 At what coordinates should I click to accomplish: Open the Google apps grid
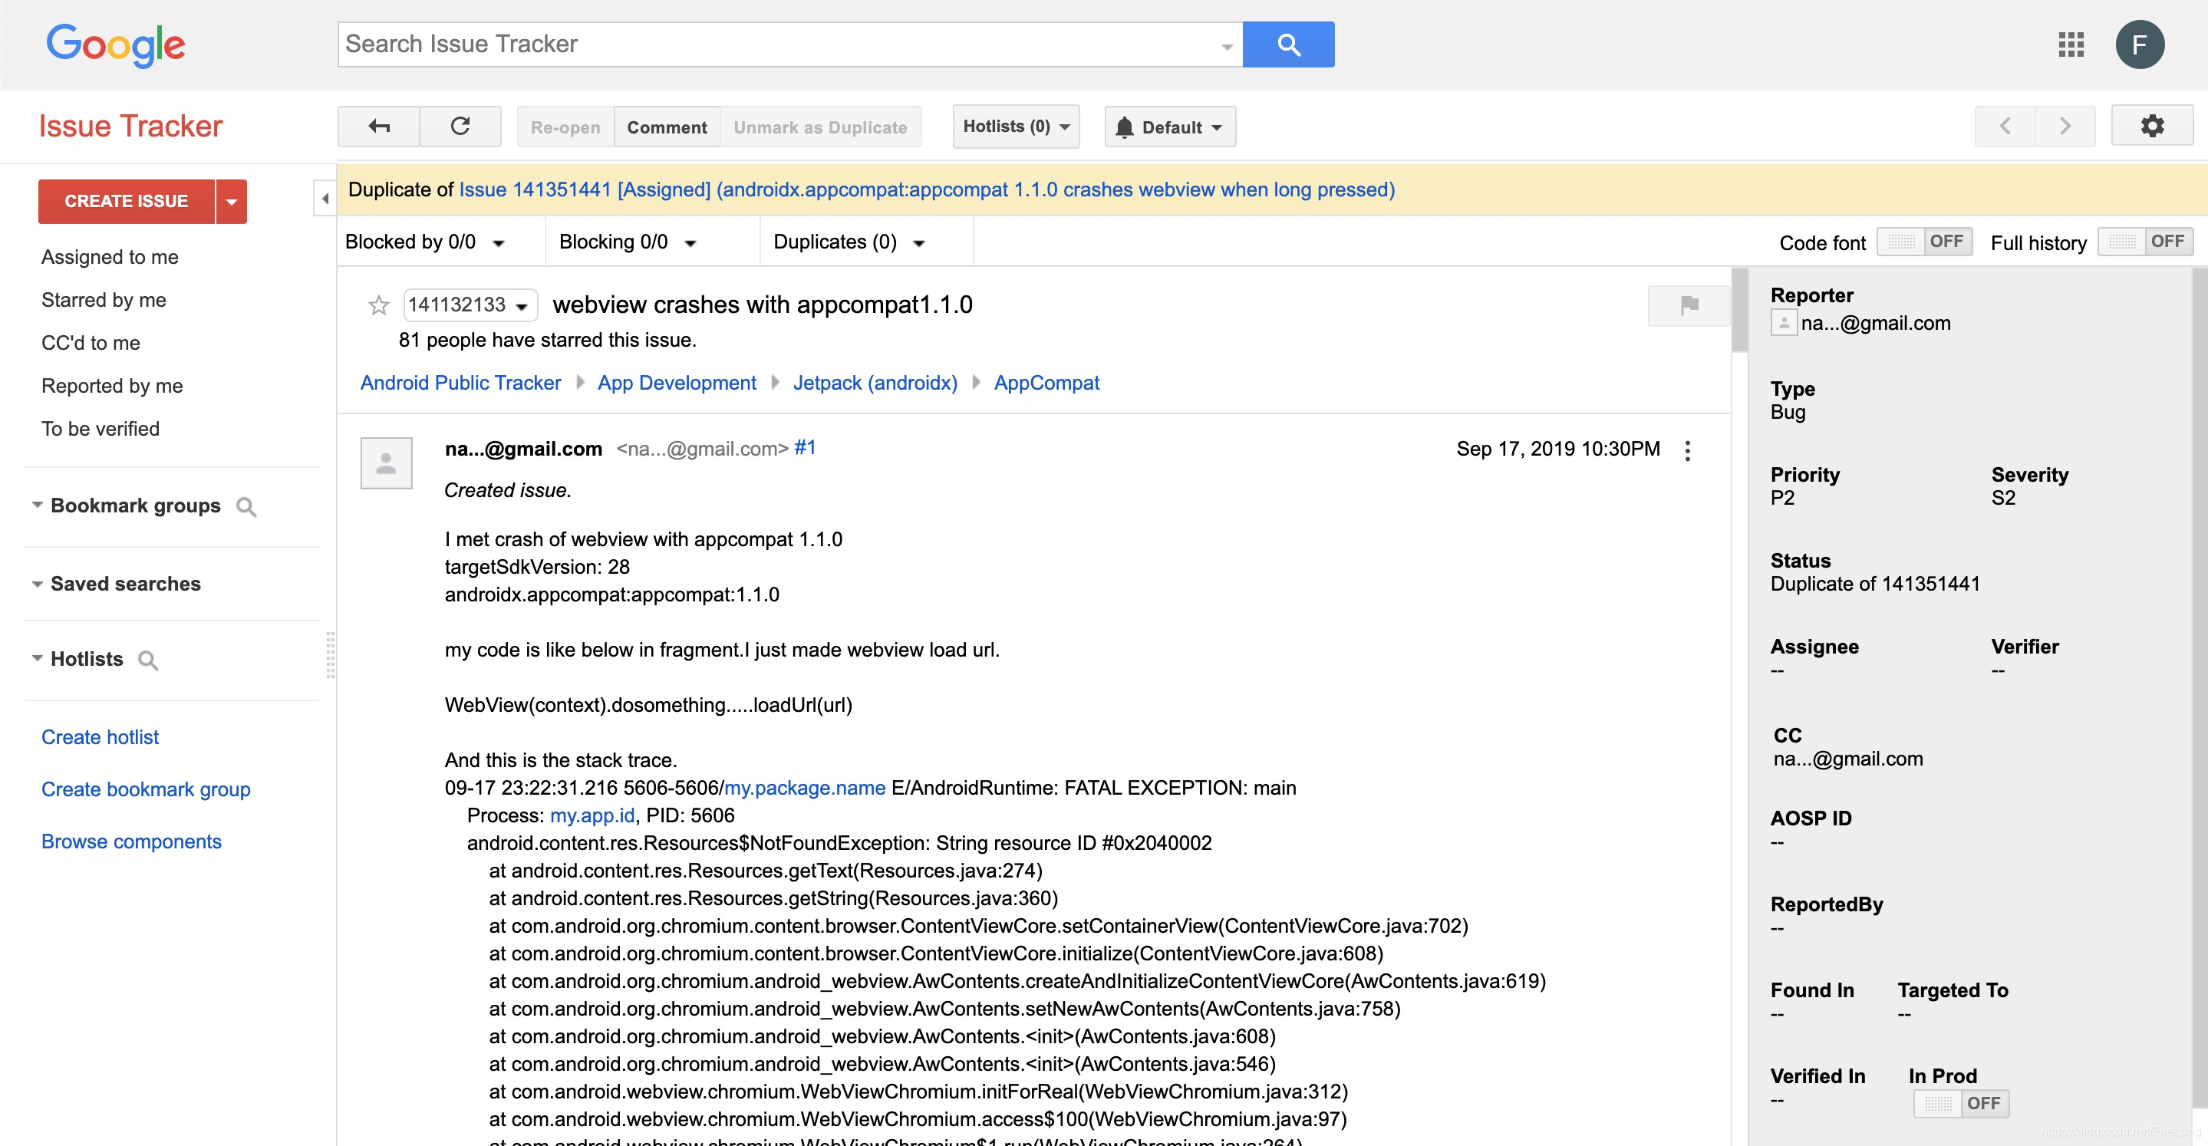(x=2071, y=44)
